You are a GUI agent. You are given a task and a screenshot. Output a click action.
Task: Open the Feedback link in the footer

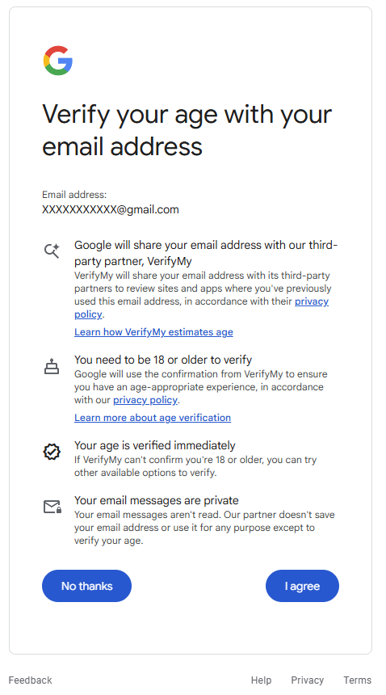tap(30, 680)
